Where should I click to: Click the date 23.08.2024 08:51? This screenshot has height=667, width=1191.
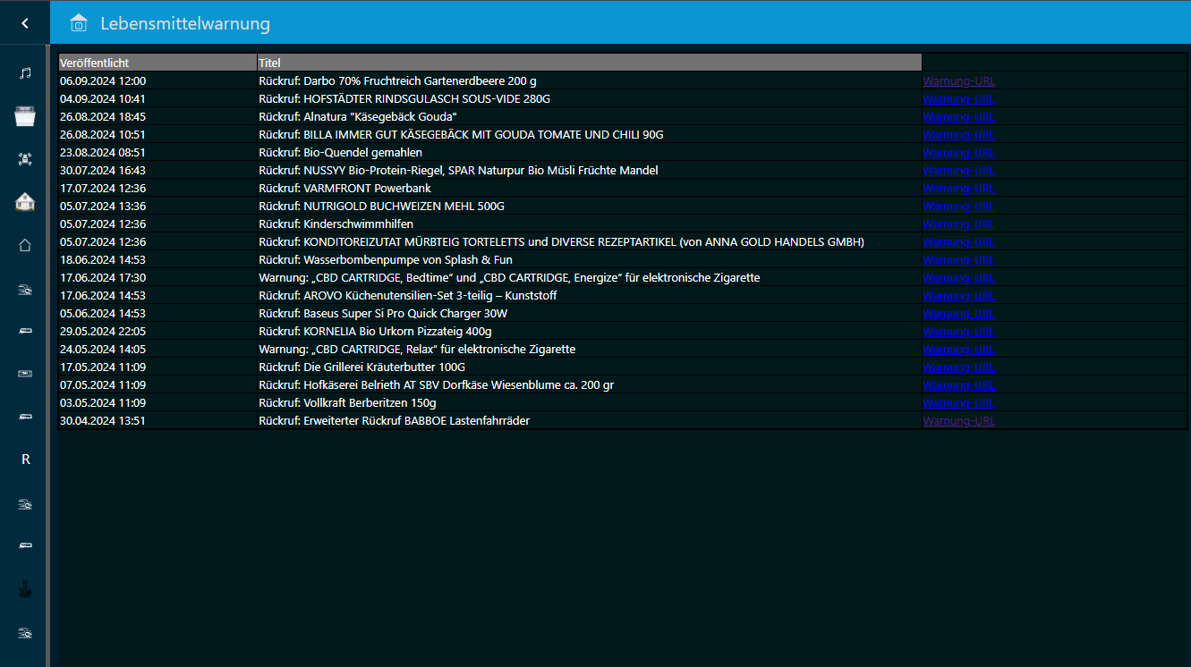click(x=103, y=152)
